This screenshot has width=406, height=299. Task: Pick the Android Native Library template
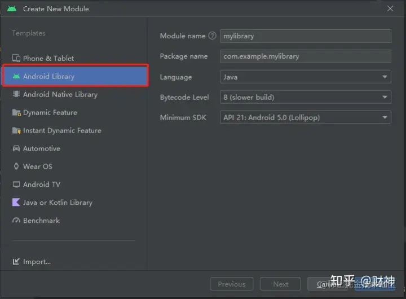pyautogui.click(x=55, y=94)
